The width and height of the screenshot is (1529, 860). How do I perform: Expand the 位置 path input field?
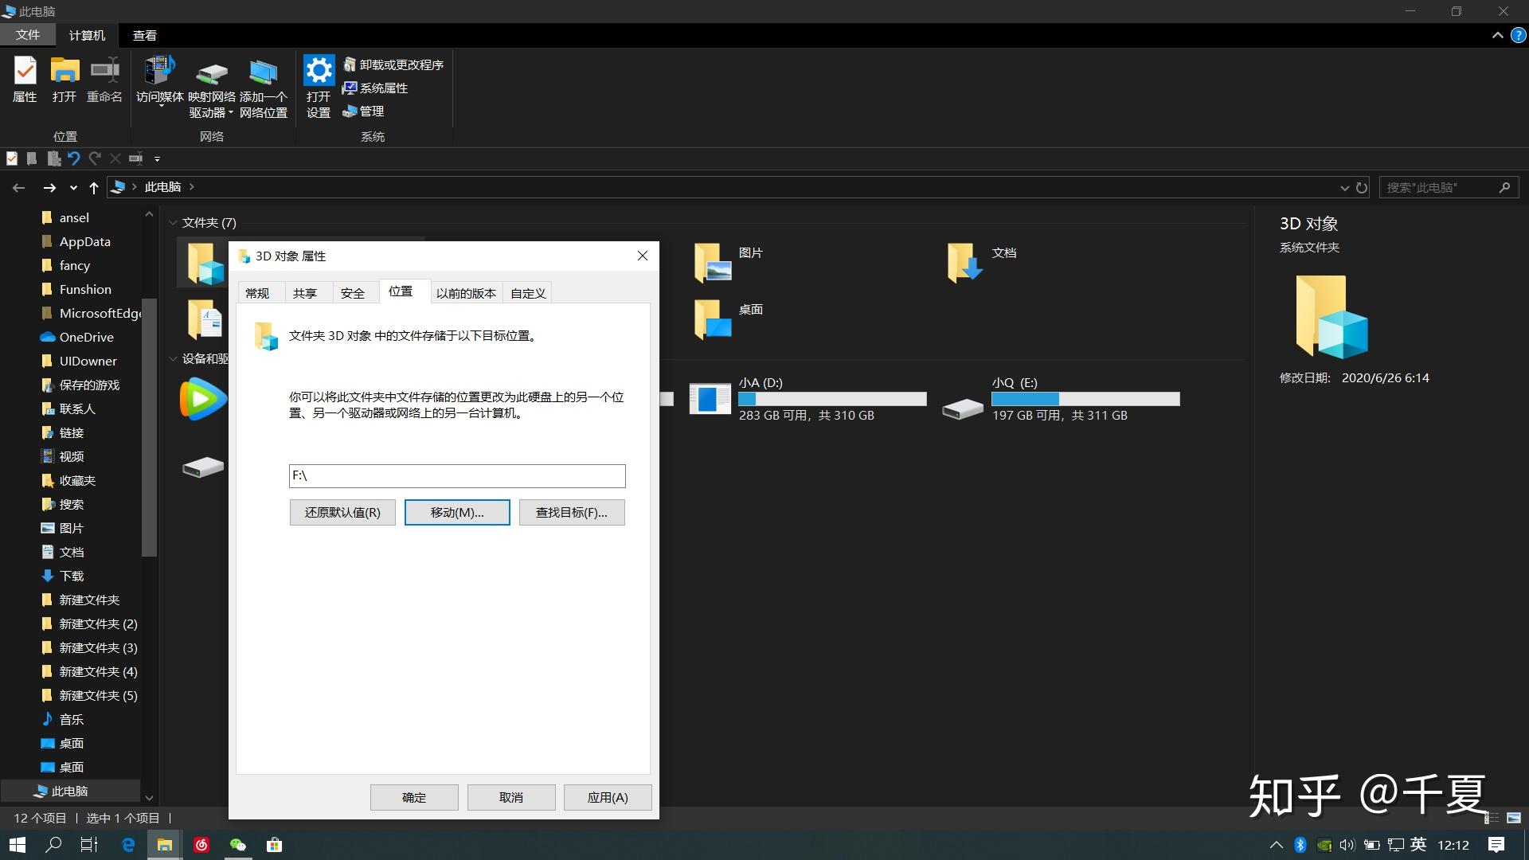point(457,475)
